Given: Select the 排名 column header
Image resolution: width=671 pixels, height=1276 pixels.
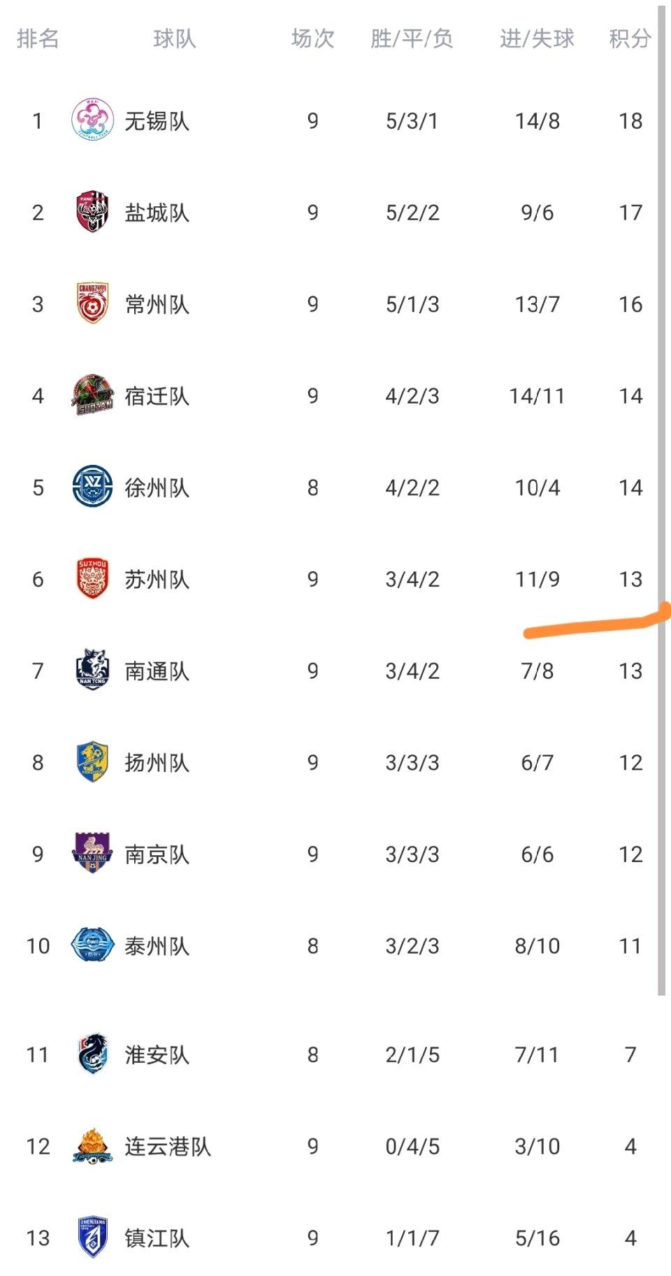Looking at the screenshot, I should [x=38, y=38].
